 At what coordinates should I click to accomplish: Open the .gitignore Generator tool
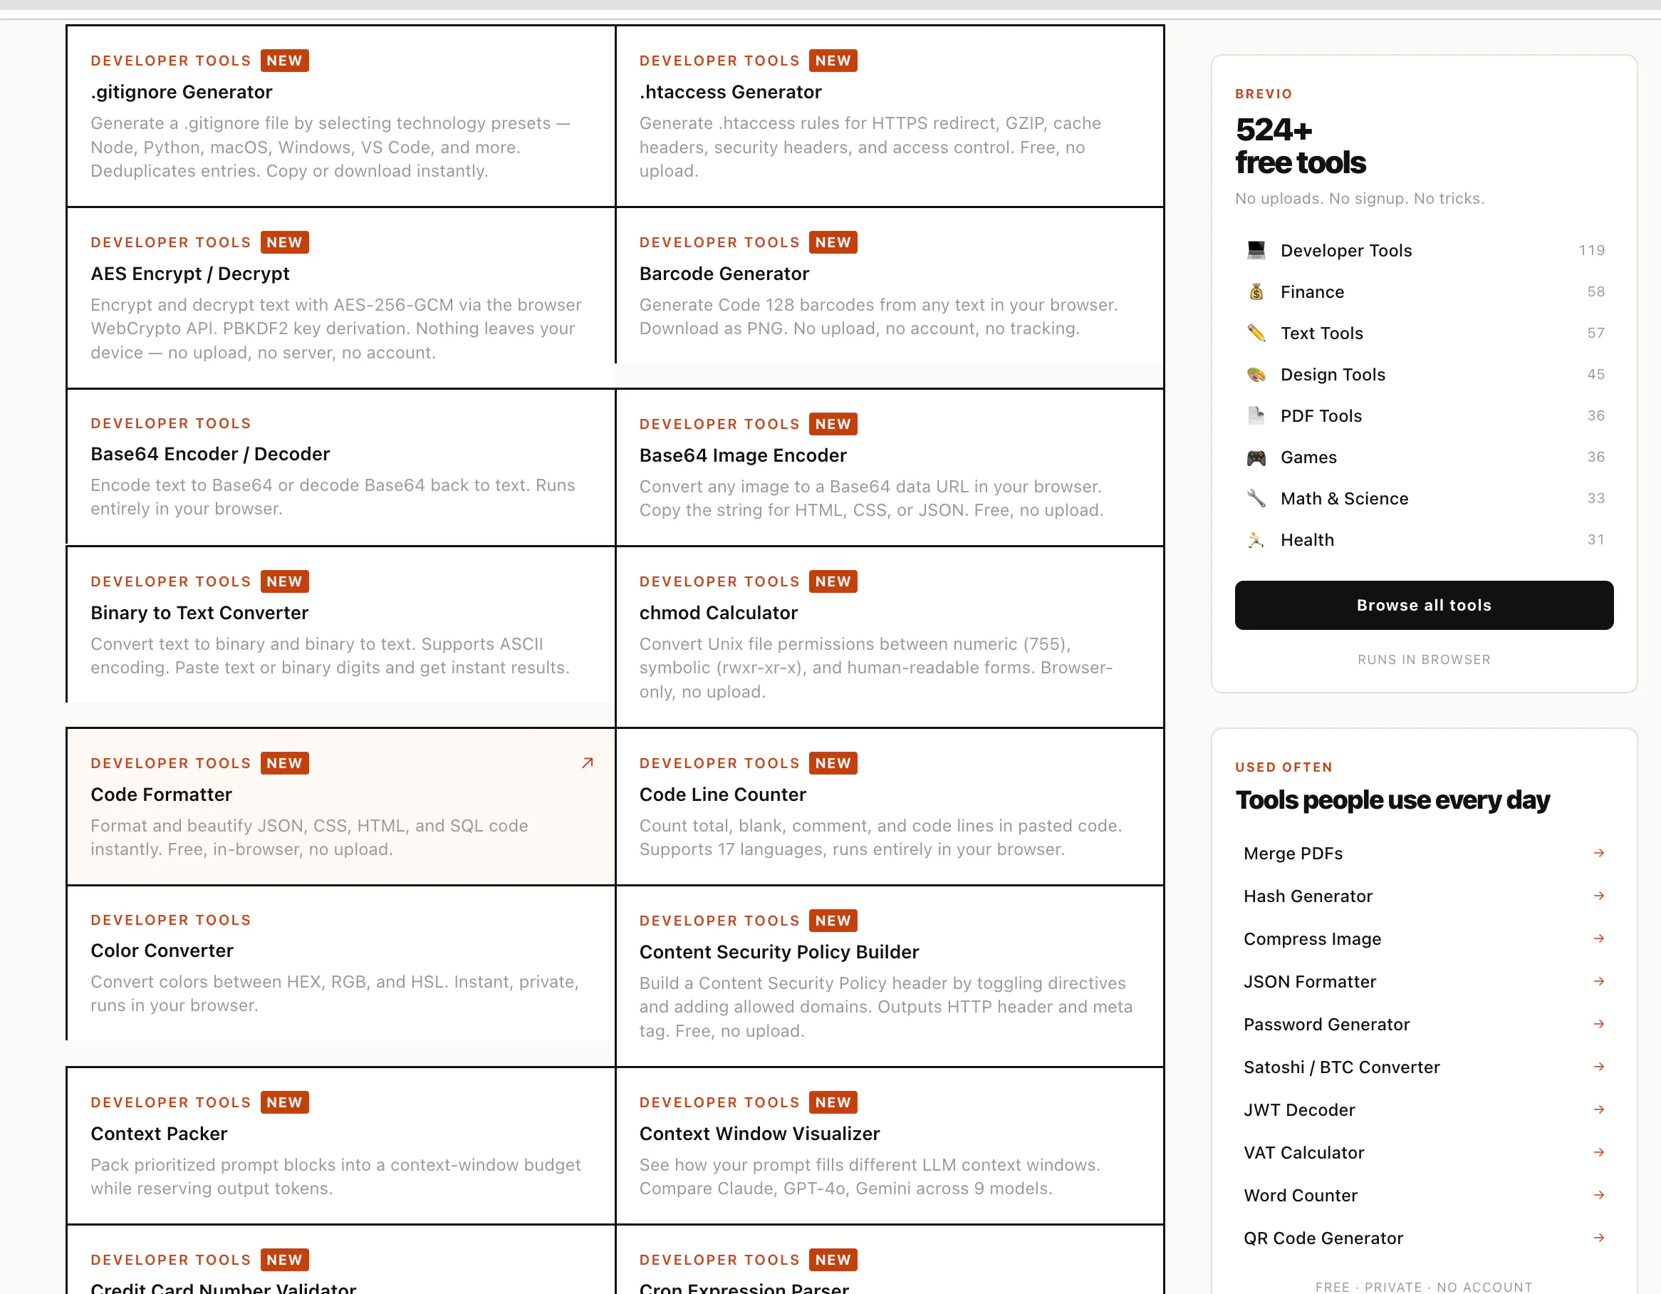(x=340, y=115)
